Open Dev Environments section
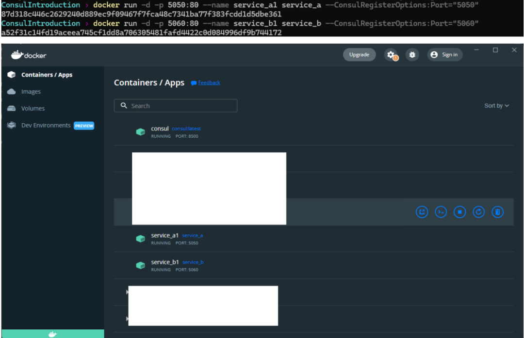524x338 pixels. 46,125
